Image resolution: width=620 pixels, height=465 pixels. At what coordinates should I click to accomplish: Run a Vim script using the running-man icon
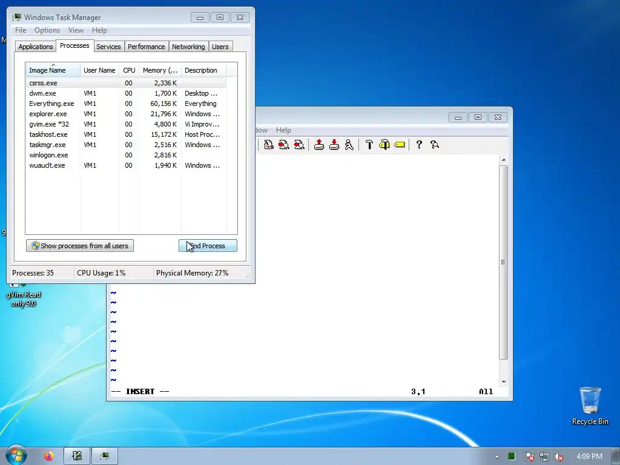(349, 145)
